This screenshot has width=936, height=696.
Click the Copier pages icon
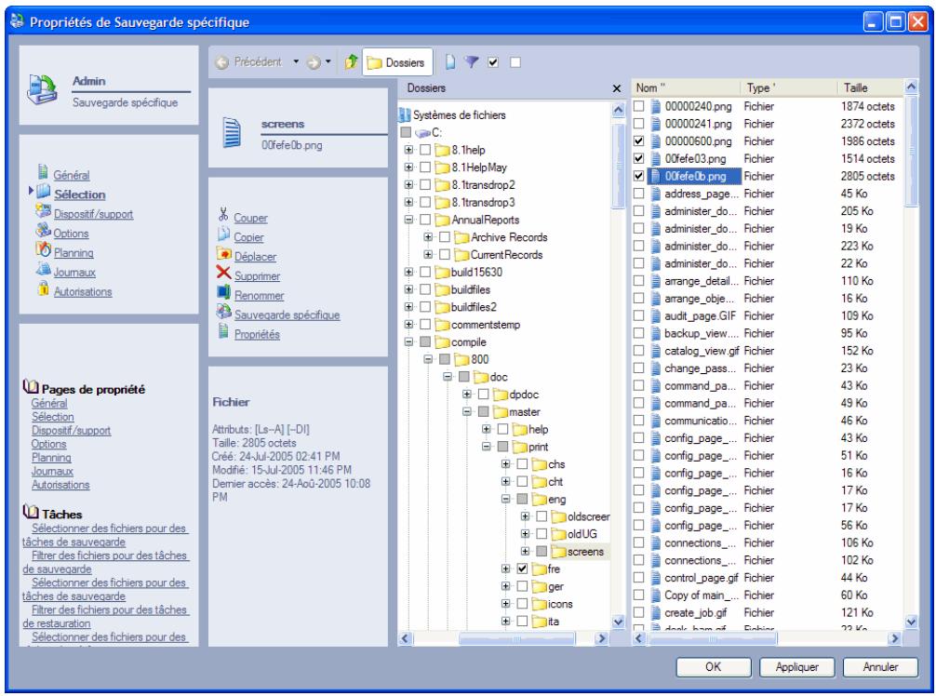223,234
